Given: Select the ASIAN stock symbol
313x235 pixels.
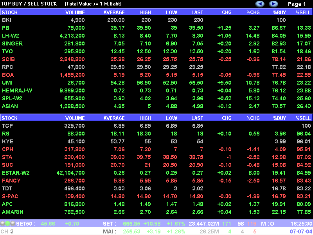Looking at the screenshot, I should click(10, 106).
